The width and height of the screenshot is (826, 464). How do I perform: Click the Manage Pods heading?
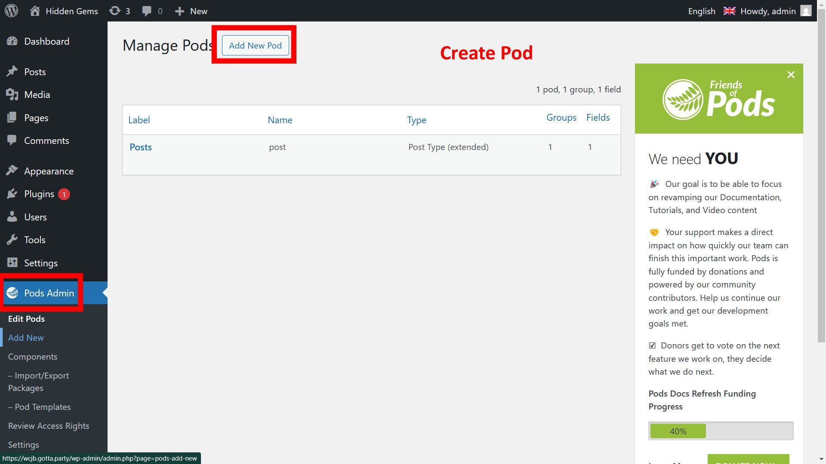point(168,45)
